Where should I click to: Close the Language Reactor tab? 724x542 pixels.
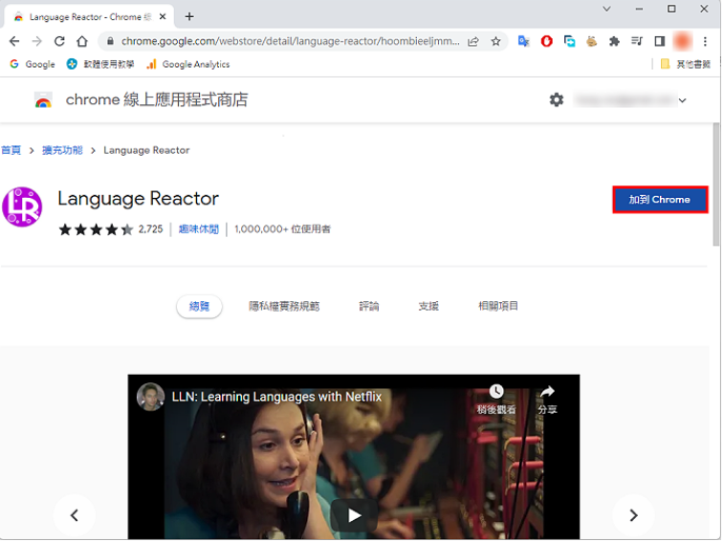[x=163, y=16]
